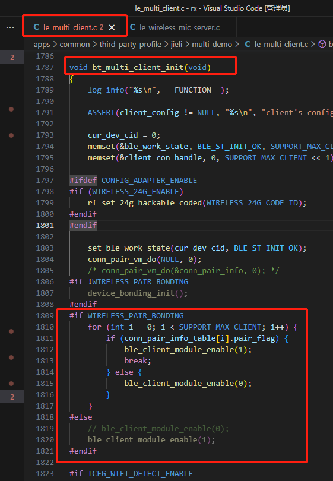This screenshot has height=481, width=333.
Task: Select 'apps' breadcrumb segment
Action: (x=42, y=44)
